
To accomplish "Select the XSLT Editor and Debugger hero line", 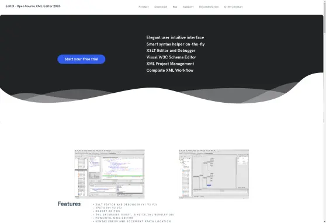I will tap(171, 51).
